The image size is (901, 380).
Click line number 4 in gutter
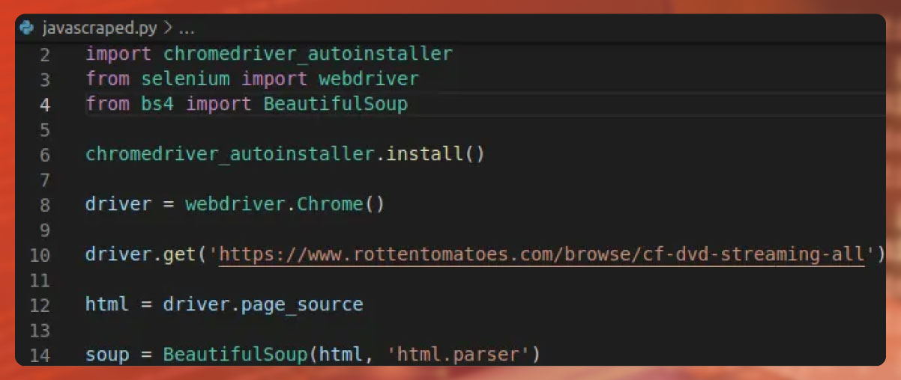45,105
